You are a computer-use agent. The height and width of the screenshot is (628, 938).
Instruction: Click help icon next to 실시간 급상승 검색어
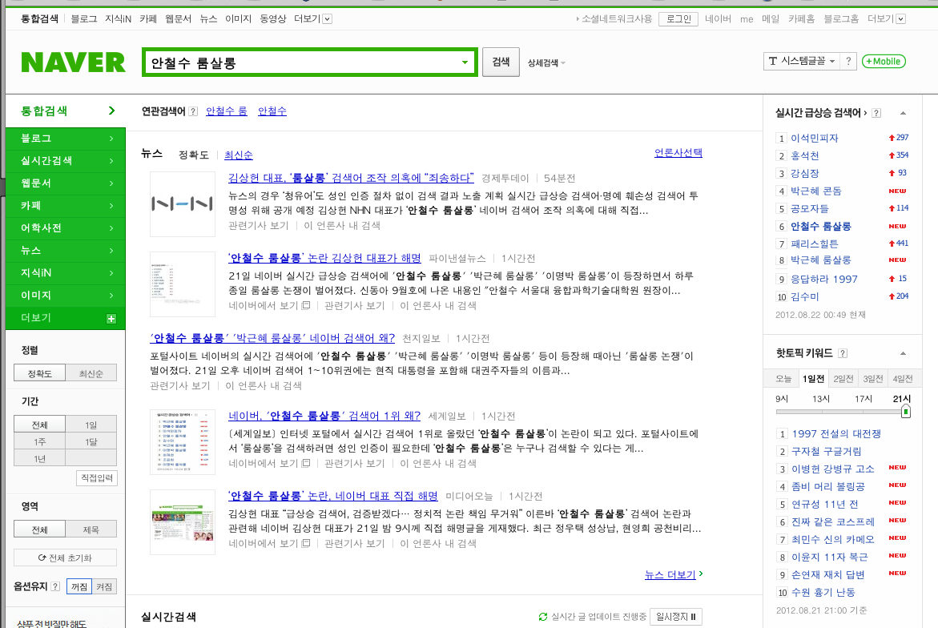pyautogui.click(x=876, y=113)
